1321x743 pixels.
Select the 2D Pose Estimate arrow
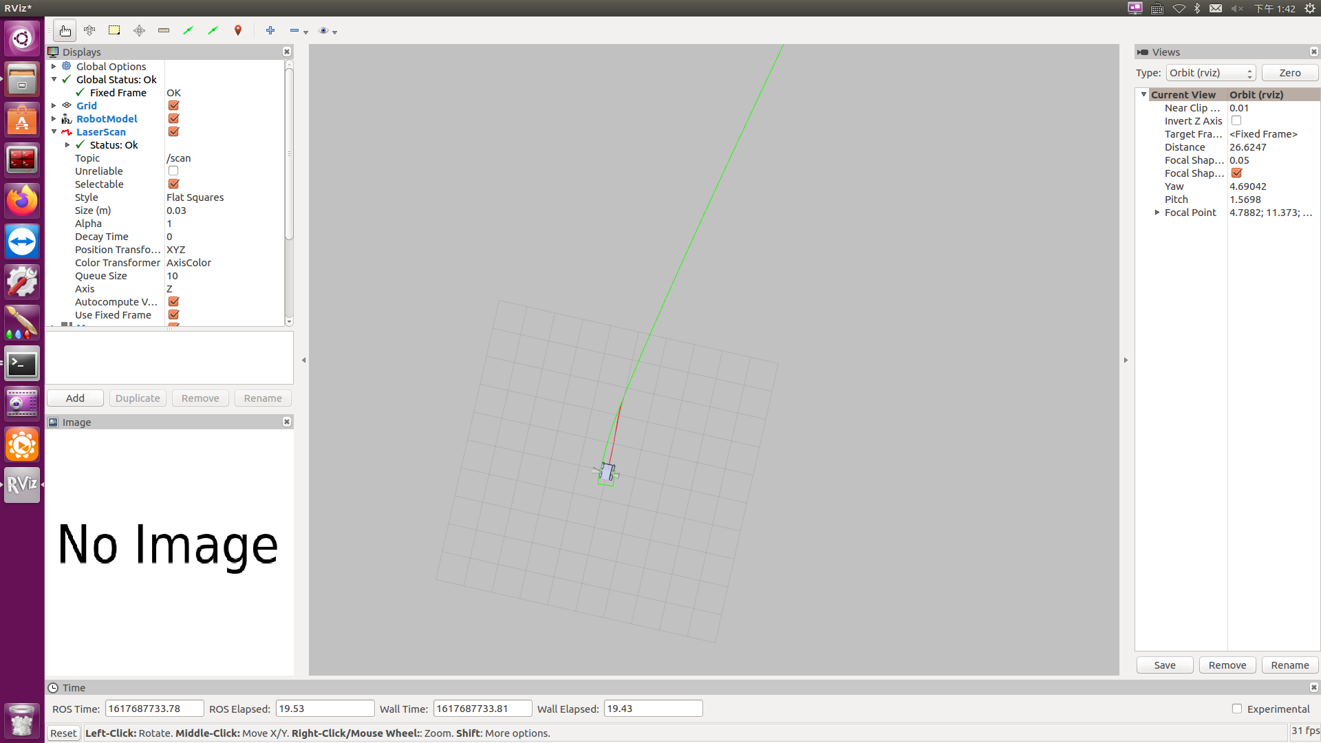click(189, 30)
